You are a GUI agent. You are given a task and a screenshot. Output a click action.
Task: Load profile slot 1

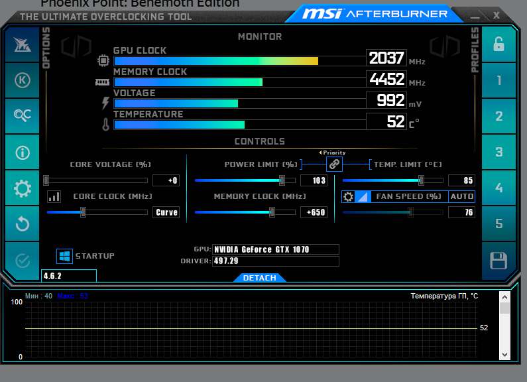[498, 80]
